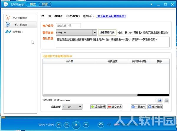Image resolution: width=177 pixels, height=131 pixels.
Task: Click the fast forward playback button
Action: pyautogui.click(x=86, y=125)
